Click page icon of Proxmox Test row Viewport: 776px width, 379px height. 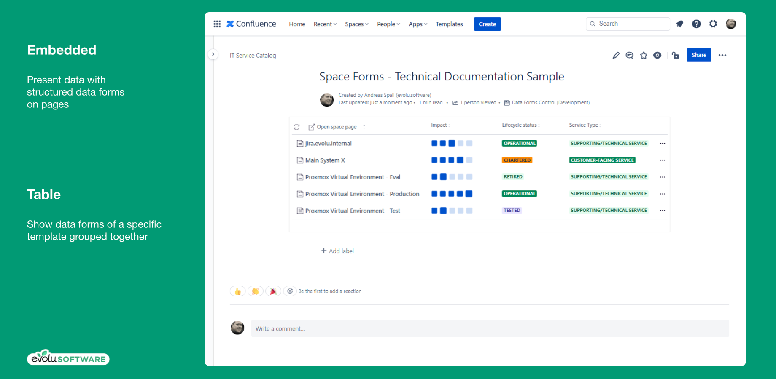[300, 211]
